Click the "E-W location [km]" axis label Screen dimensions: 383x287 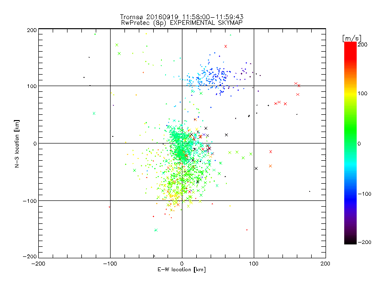[x=181, y=270]
